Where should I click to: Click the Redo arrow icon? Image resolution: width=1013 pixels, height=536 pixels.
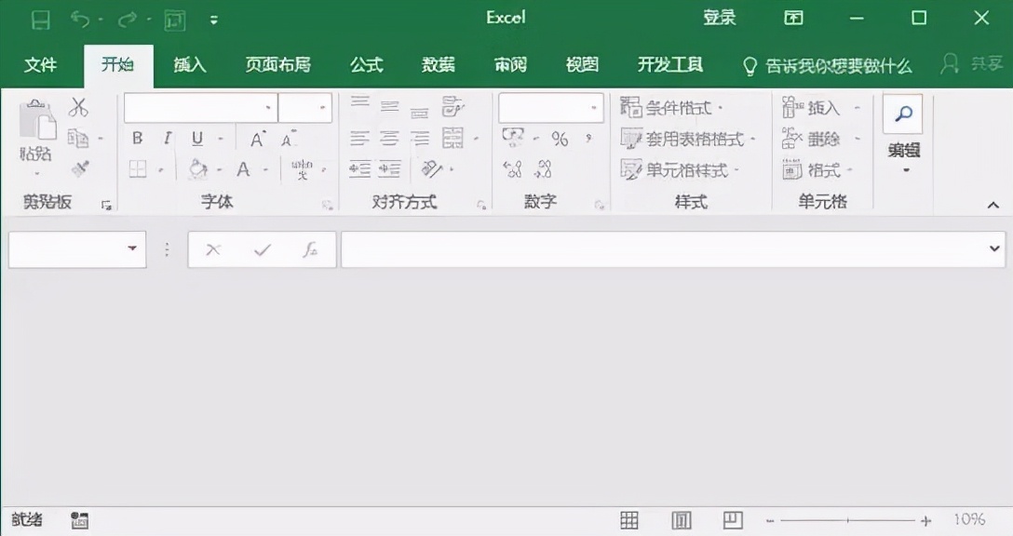128,20
